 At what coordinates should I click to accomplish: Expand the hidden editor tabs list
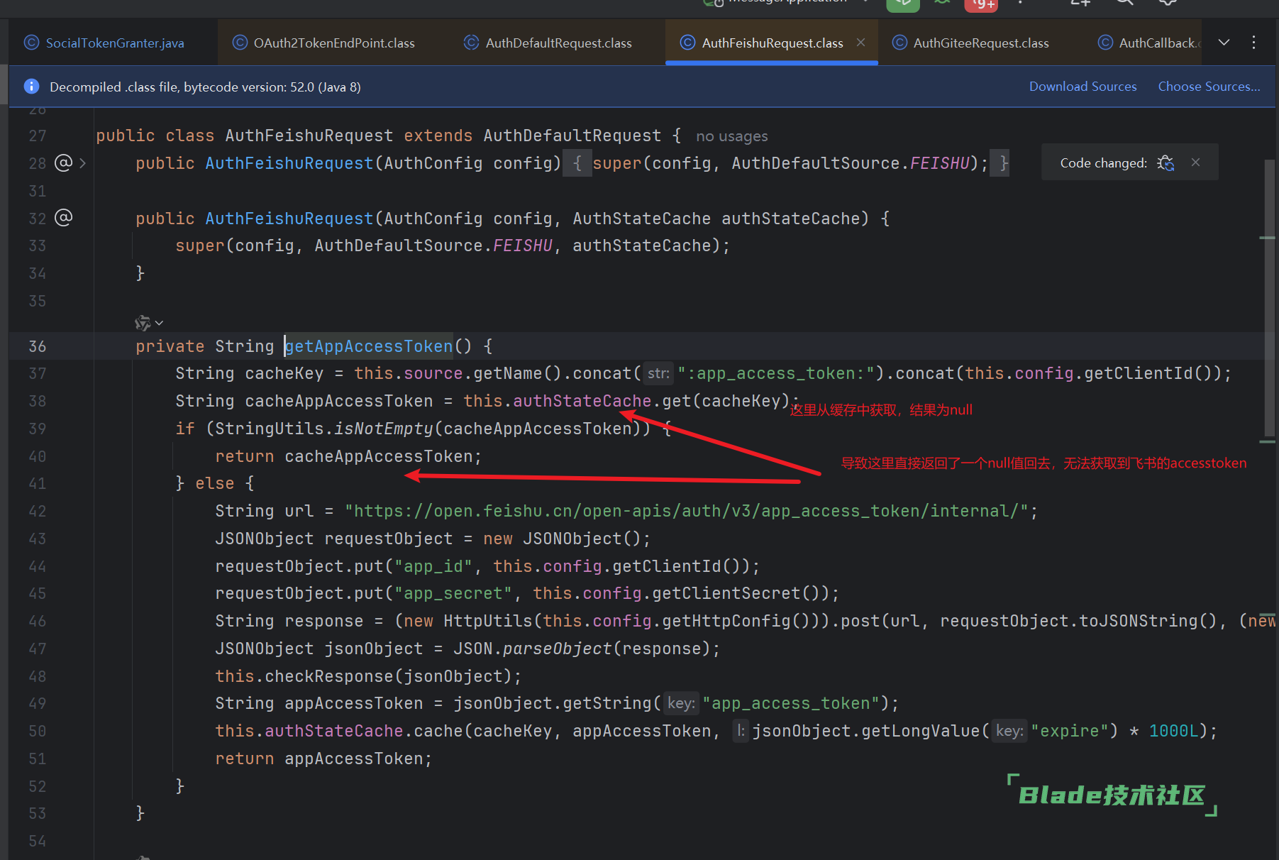click(x=1224, y=43)
